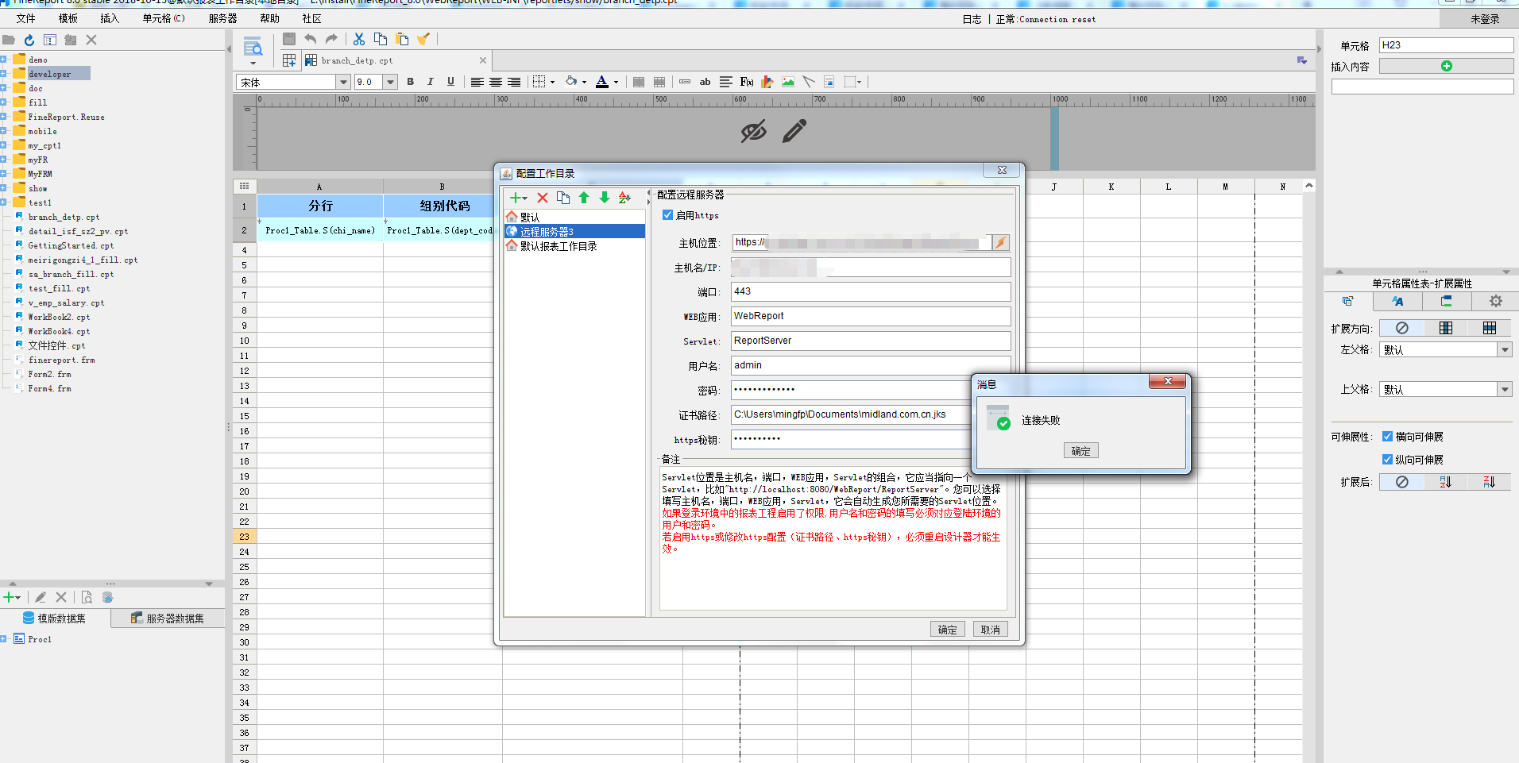
Task: Open the 插入 menu
Action: point(110,18)
